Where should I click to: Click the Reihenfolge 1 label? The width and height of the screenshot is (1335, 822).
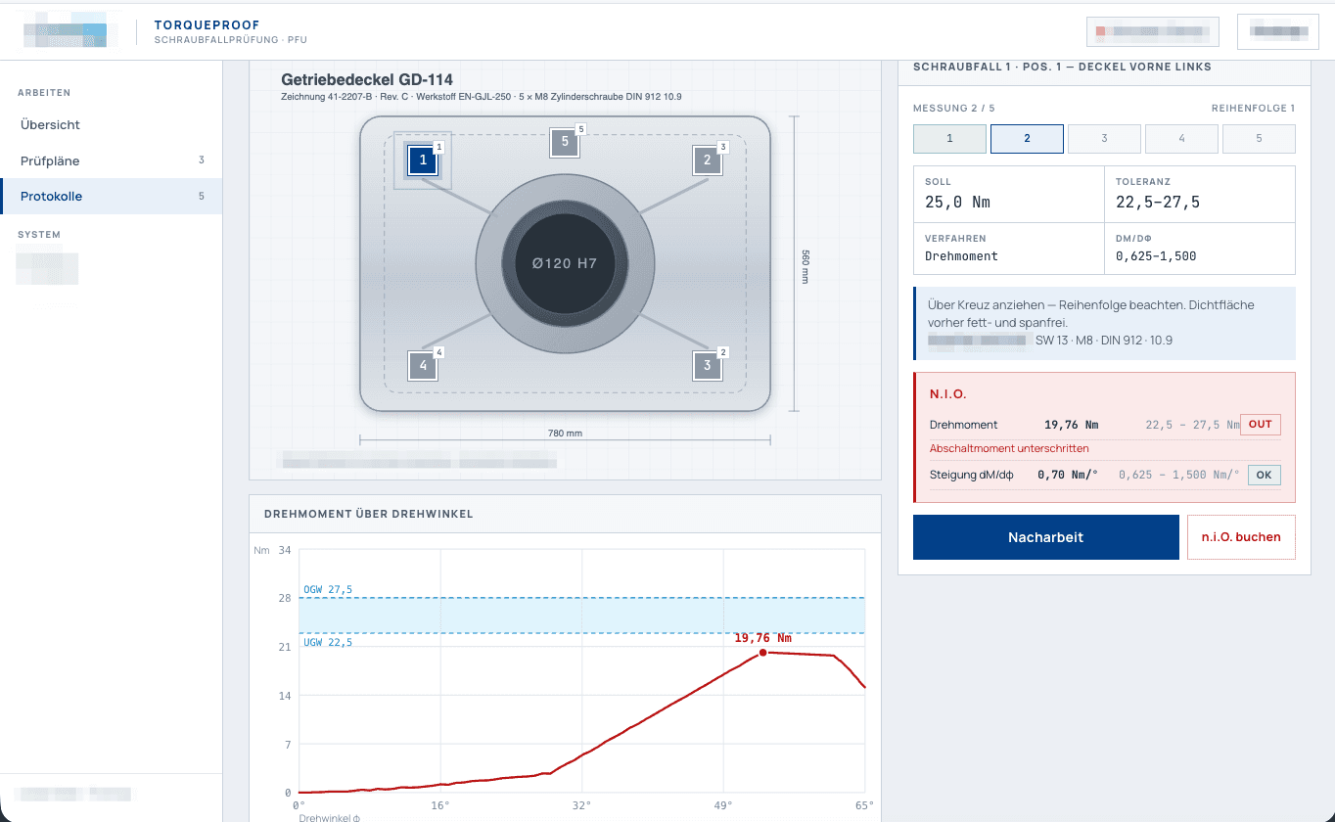coord(1253,109)
